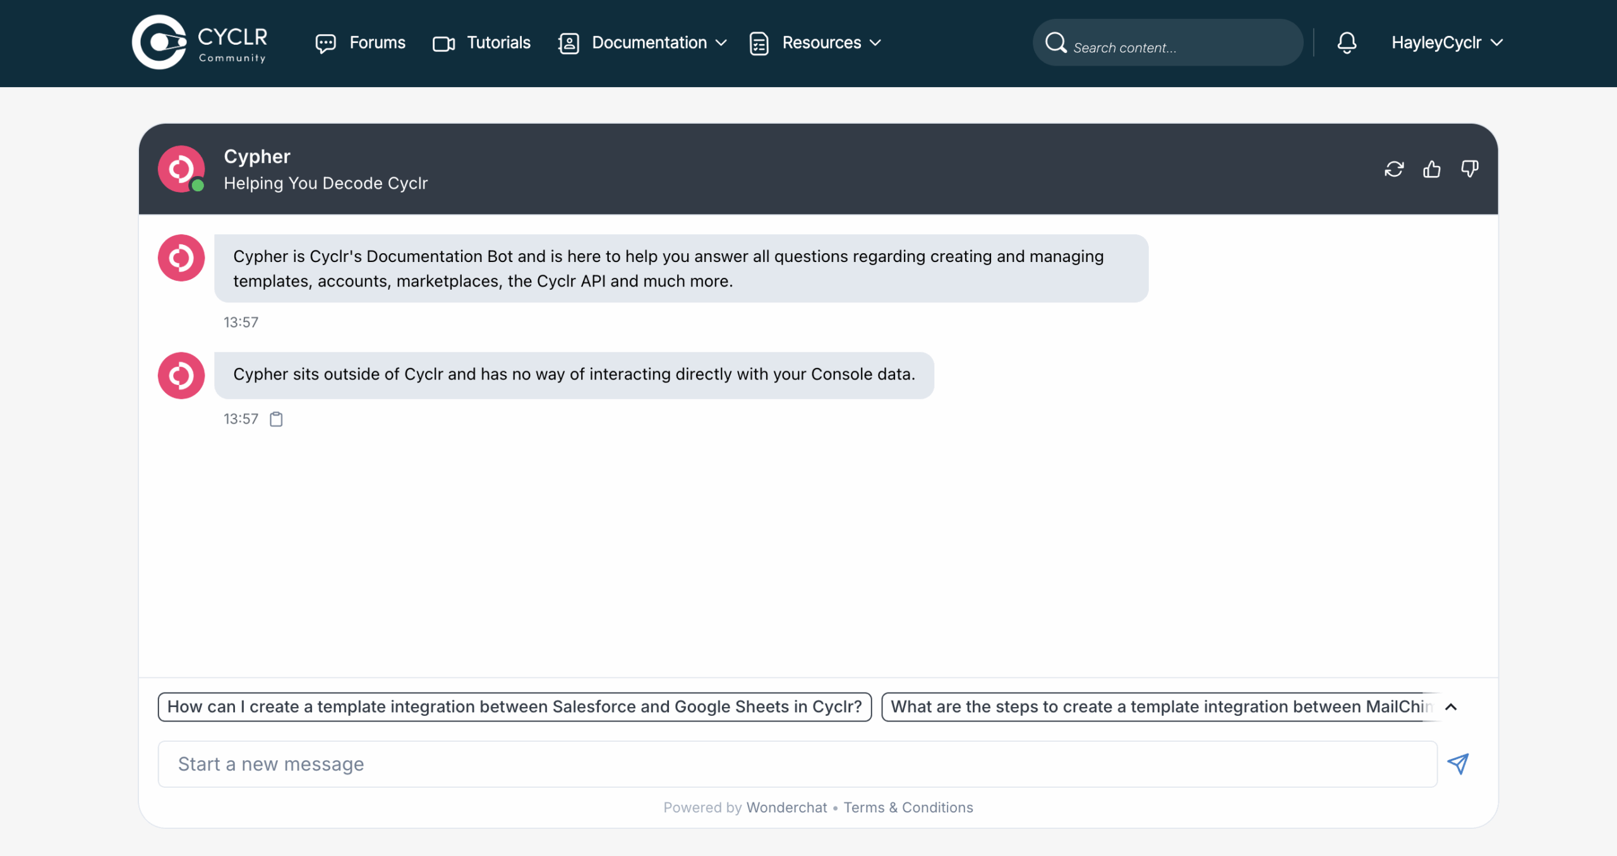This screenshot has width=1617, height=856.
Task: Click the avatar beside the Documentation Bot message
Action: [181, 258]
